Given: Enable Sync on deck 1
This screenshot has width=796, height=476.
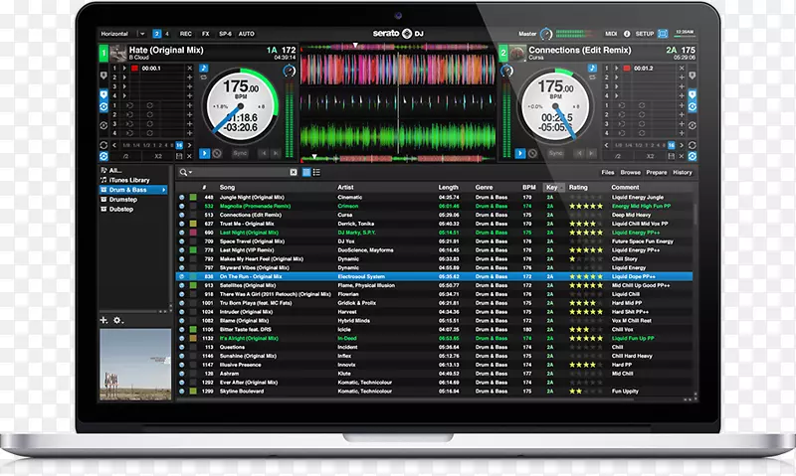Looking at the screenshot, I should [x=240, y=153].
